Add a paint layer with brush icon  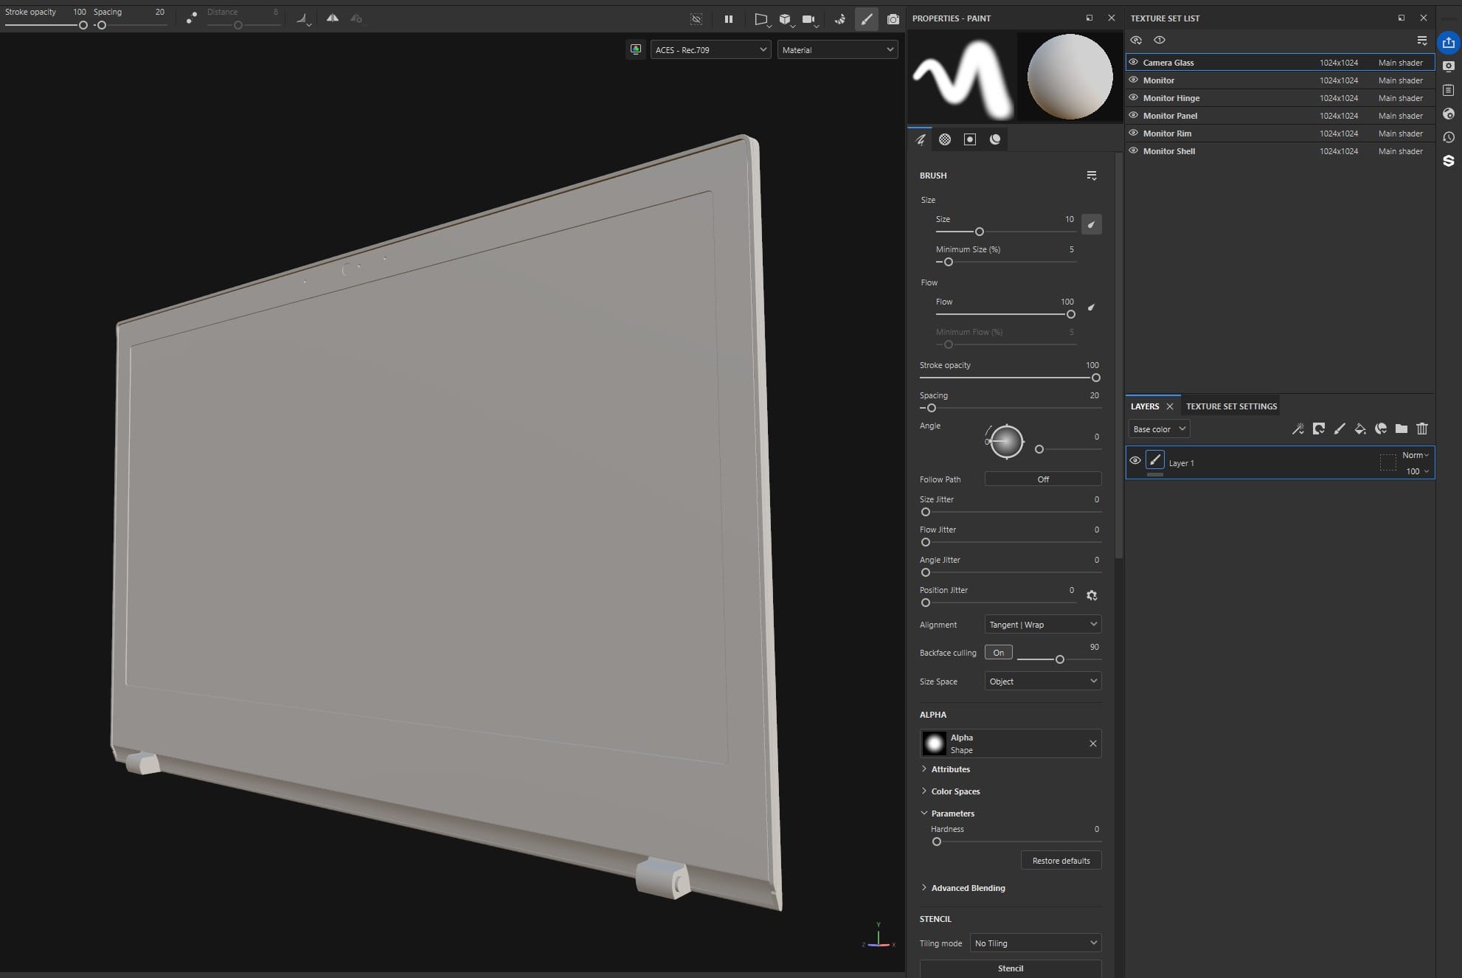pos(1340,429)
